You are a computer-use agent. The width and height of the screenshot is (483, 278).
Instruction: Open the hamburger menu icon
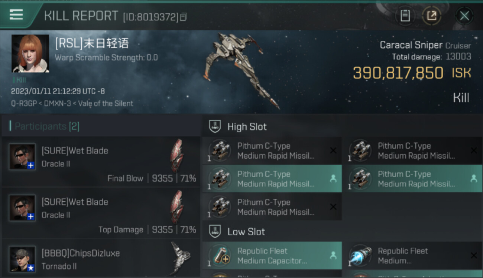(x=16, y=14)
